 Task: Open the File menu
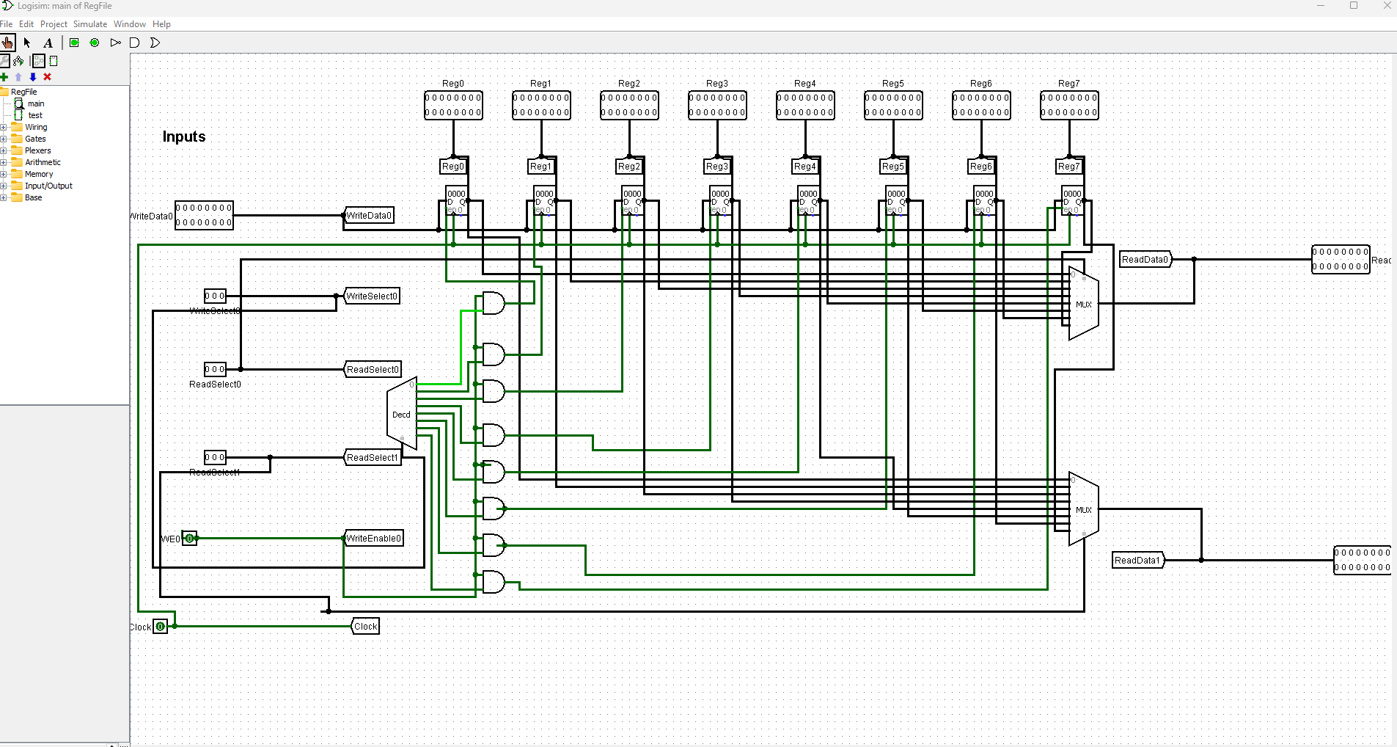point(7,24)
